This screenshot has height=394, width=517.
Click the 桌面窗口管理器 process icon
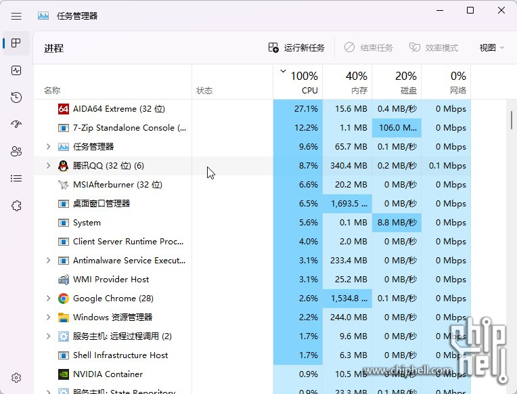[64, 204]
